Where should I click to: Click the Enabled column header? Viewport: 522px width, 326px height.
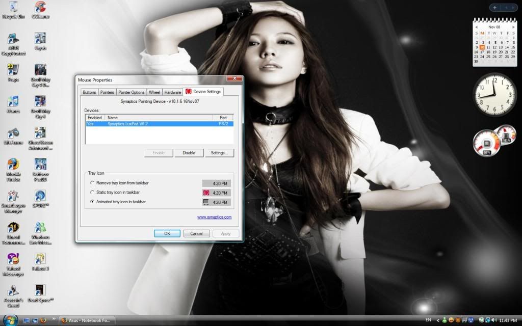(x=95, y=118)
